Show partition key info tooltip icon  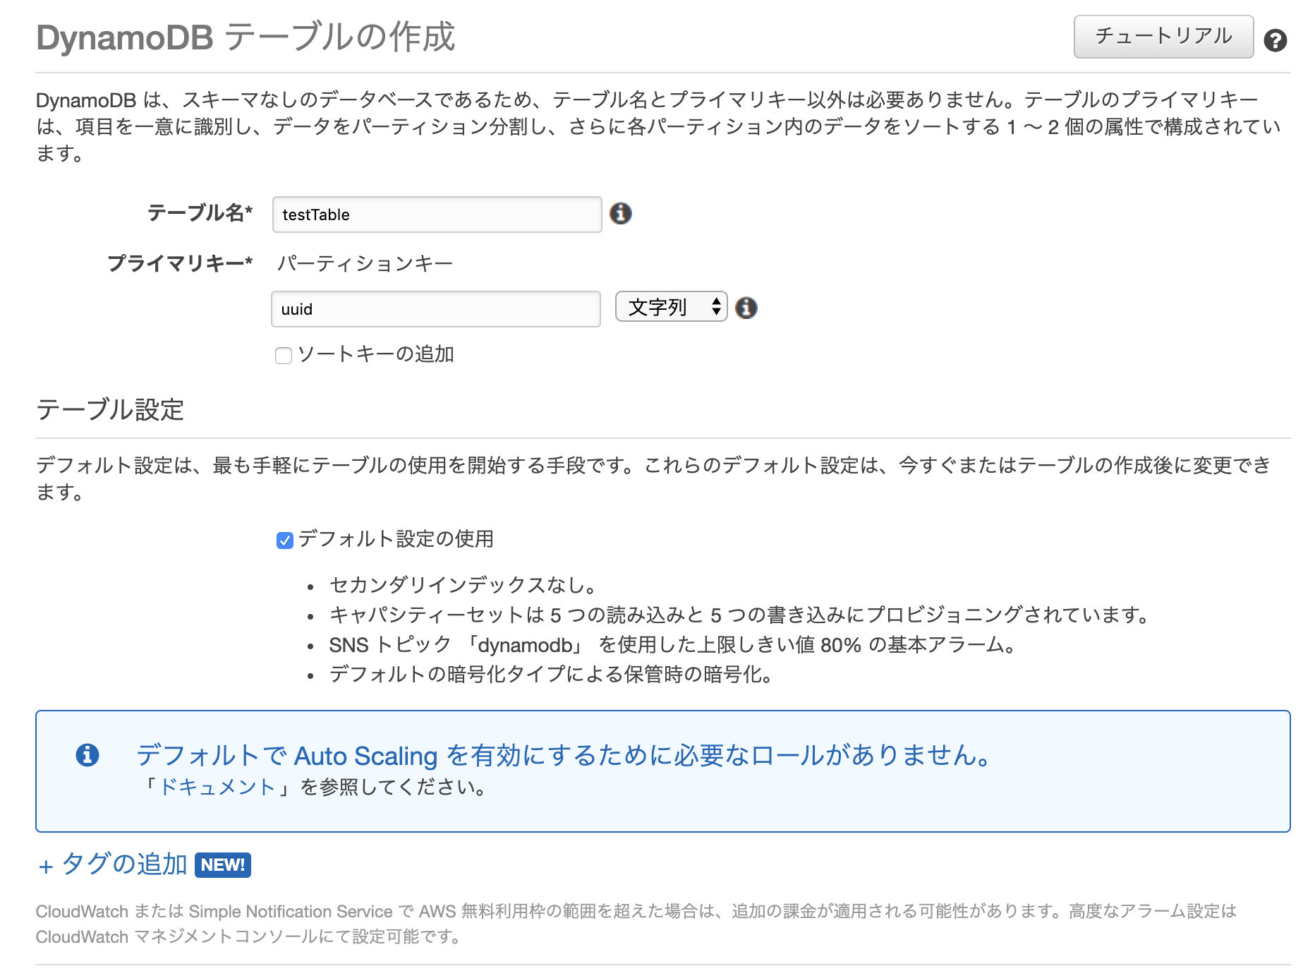(x=746, y=308)
